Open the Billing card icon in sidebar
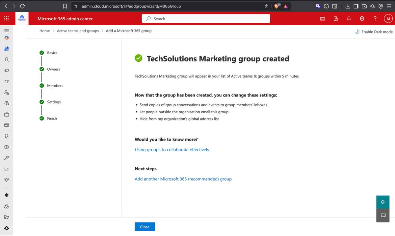Image resolution: width=395 pixels, height=236 pixels. (x=6, y=125)
